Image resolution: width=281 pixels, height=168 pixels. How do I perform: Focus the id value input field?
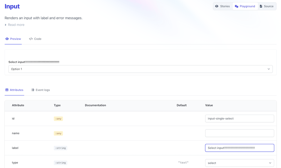click(239, 119)
